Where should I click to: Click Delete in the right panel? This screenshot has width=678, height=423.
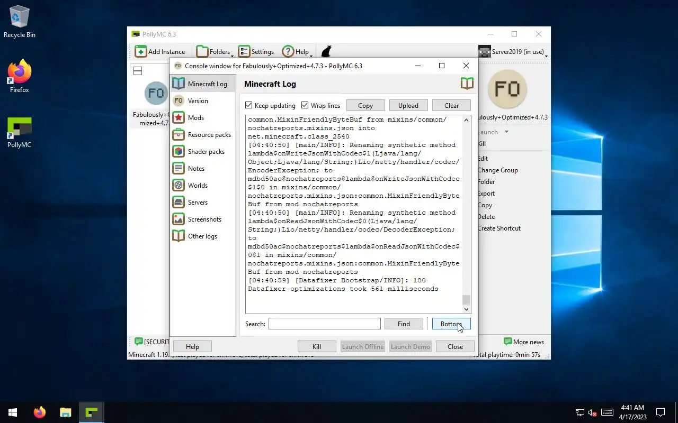pyautogui.click(x=486, y=216)
